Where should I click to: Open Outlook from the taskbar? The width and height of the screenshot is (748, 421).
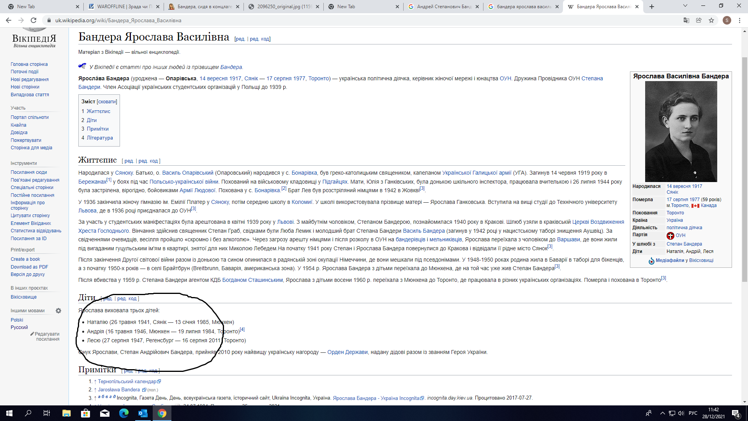point(143,413)
